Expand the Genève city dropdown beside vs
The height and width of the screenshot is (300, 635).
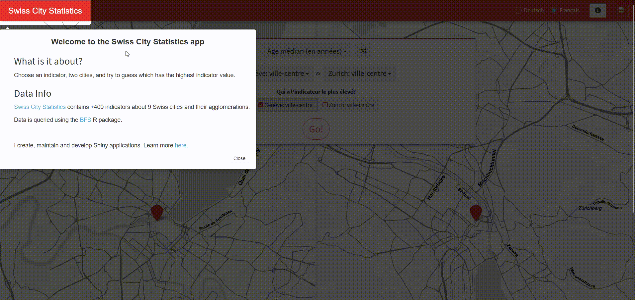(282, 74)
